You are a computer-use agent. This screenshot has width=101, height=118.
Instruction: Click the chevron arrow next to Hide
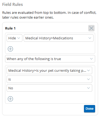pos(19,38)
